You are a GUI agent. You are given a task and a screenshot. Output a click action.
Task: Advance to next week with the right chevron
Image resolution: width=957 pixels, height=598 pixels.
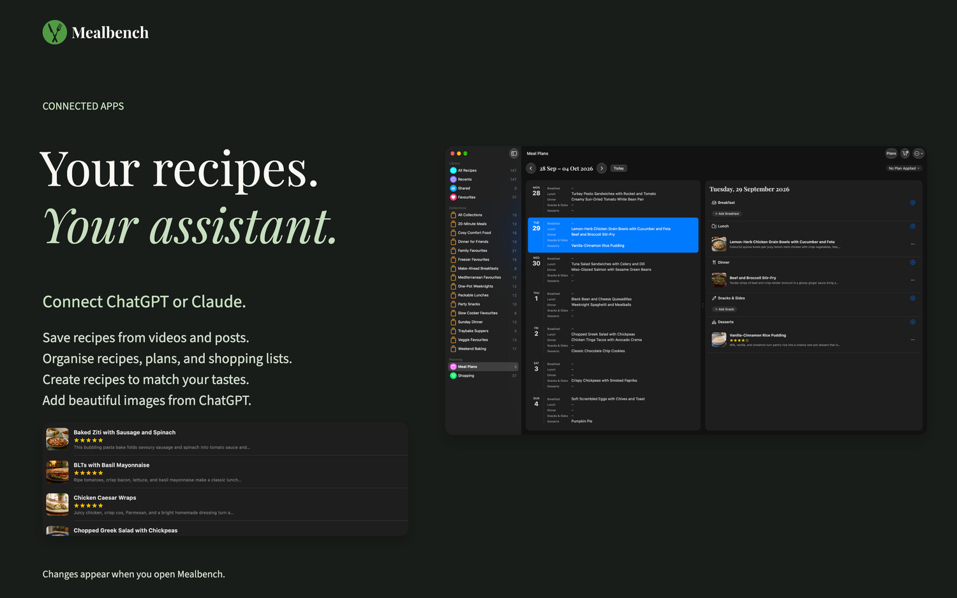[x=601, y=168]
